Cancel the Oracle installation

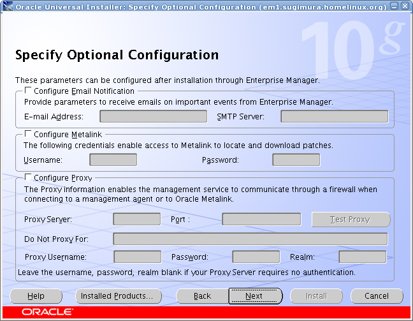(x=377, y=296)
